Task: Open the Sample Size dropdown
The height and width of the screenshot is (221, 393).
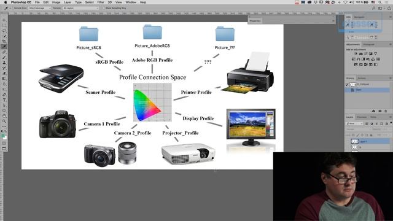Action: tap(39, 8)
